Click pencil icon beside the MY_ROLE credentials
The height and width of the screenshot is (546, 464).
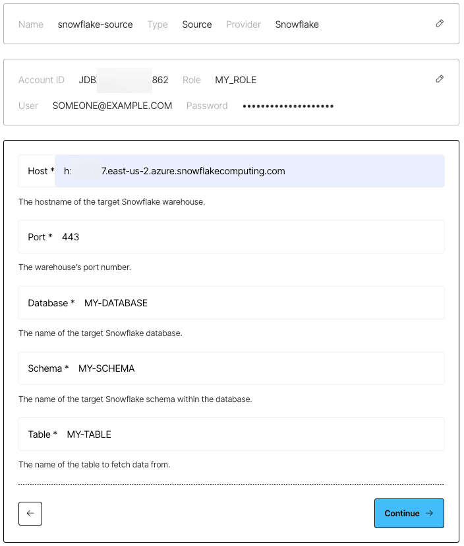[440, 79]
